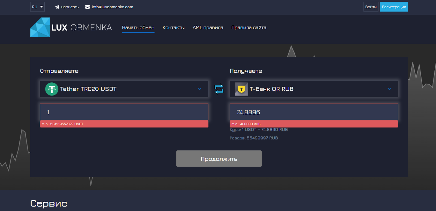Open the Tether TRC20 USDT currency dropdown

tap(124, 89)
